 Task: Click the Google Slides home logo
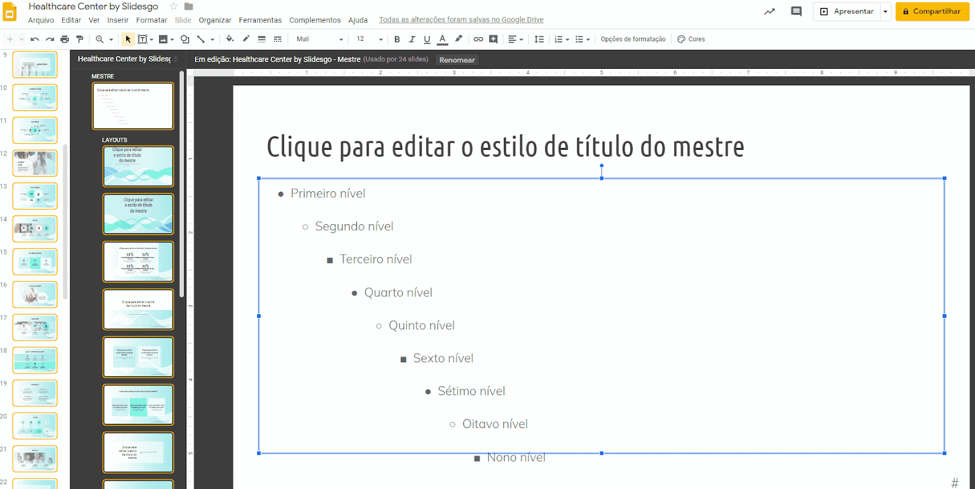coord(10,12)
